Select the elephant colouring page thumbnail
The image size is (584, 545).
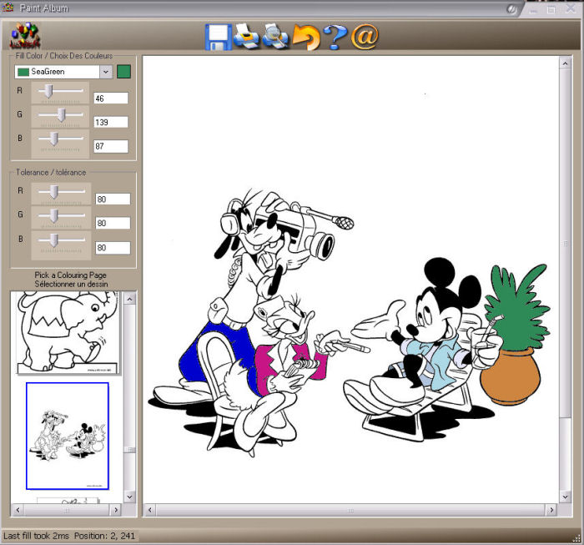coord(68,332)
